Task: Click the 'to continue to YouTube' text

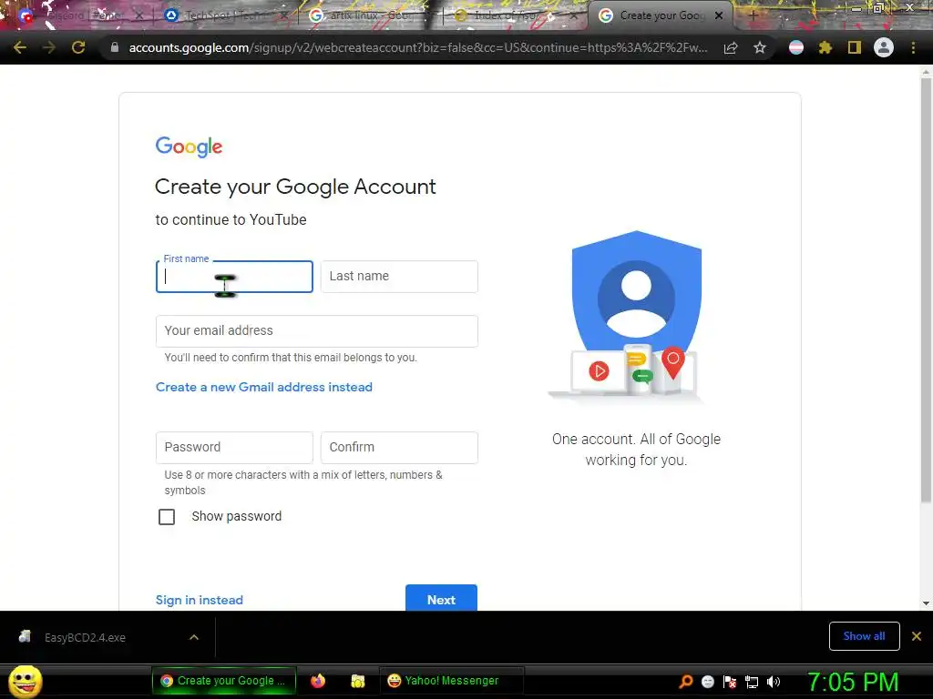Action: point(231,220)
